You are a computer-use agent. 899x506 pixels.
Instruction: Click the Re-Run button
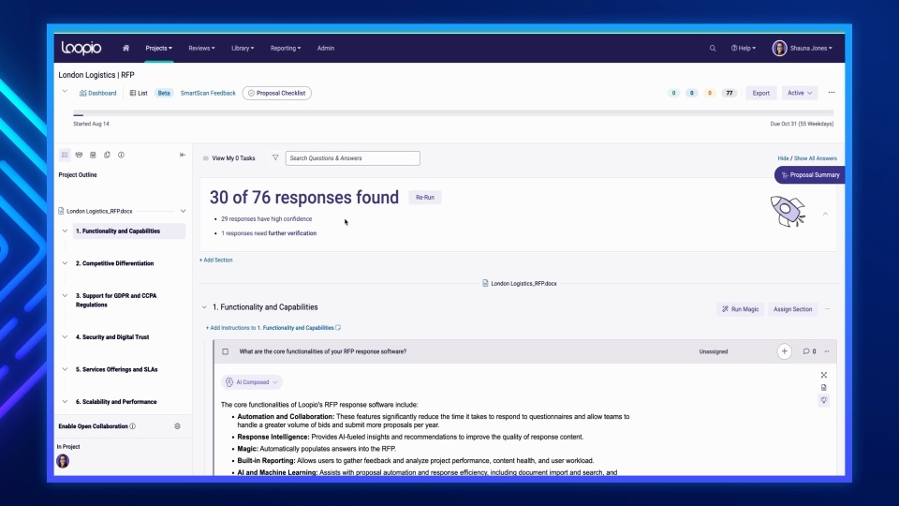(x=425, y=198)
